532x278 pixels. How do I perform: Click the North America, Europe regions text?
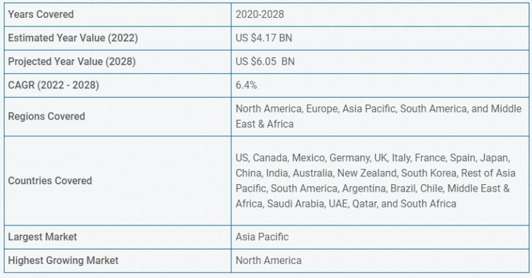click(378, 108)
